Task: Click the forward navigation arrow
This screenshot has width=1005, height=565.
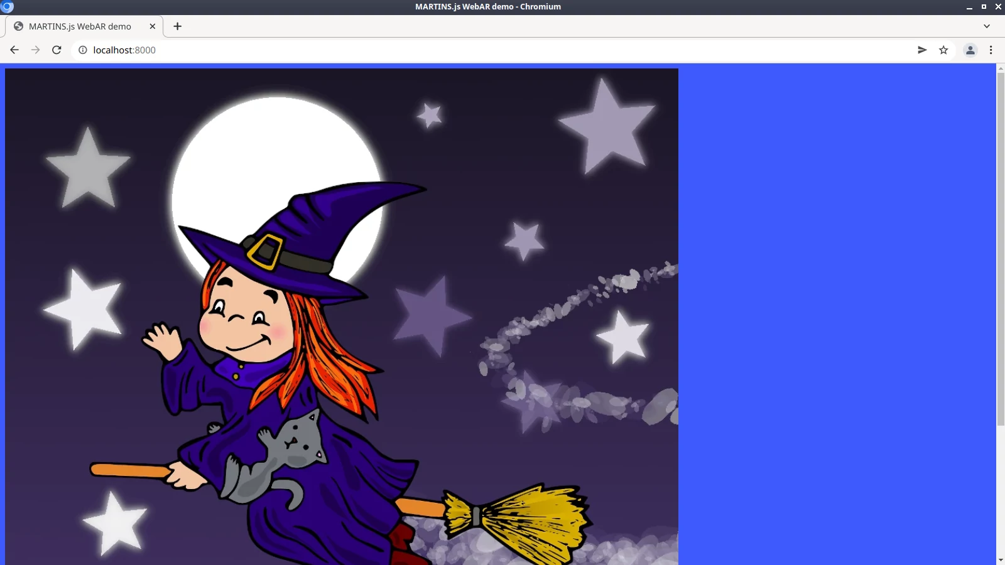Action: tap(35, 50)
